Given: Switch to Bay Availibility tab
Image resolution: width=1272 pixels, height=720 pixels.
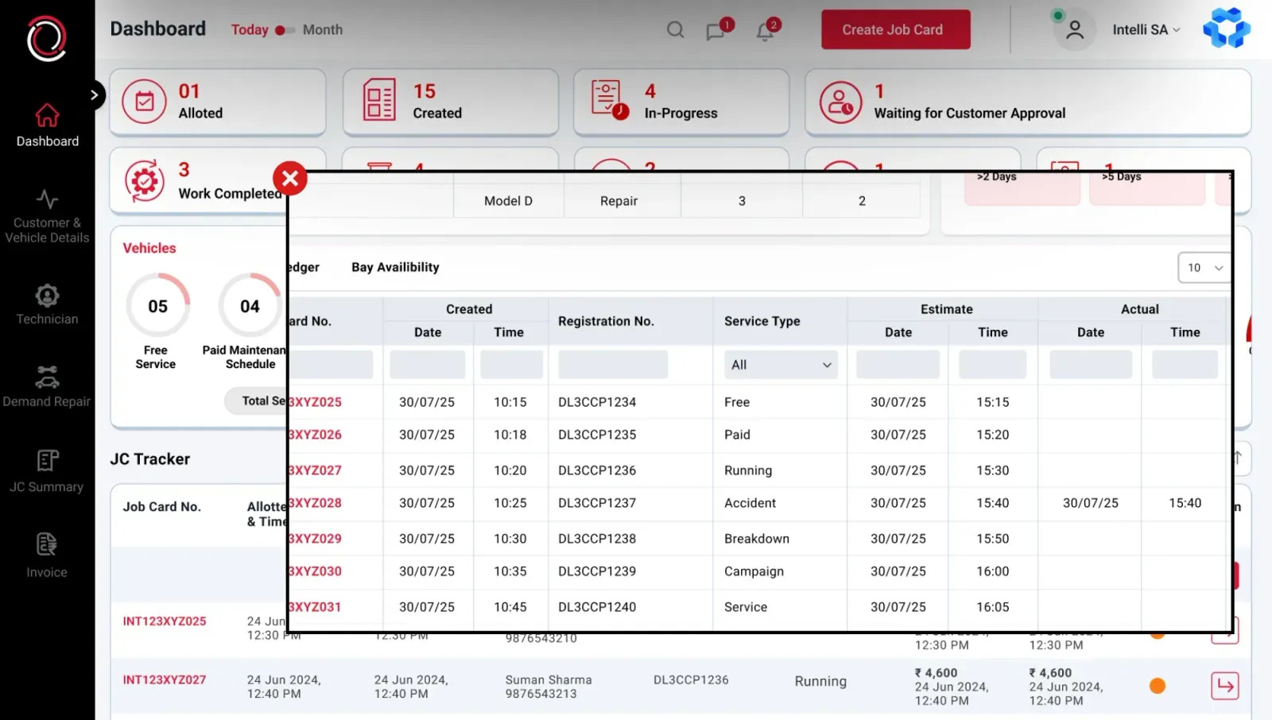Looking at the screenshot, I should point(395,267).
